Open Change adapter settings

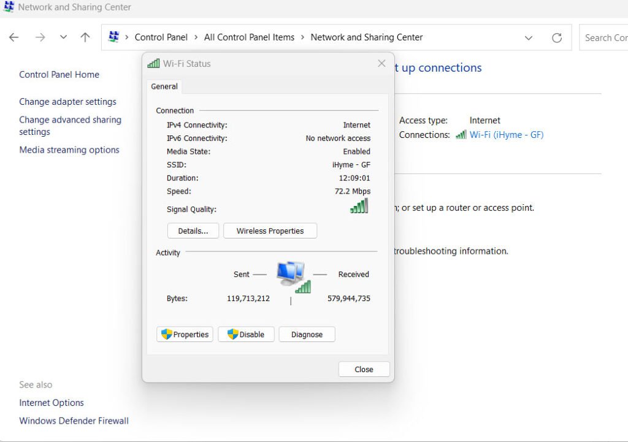tap(67, 101)
